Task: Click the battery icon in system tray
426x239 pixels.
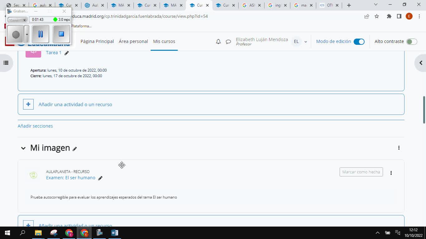Action: pos(388,233)
